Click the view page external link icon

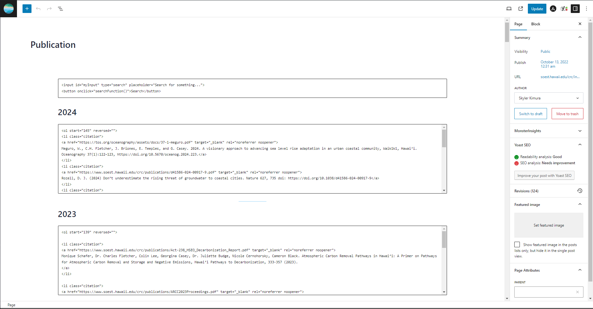pos(521,9)
